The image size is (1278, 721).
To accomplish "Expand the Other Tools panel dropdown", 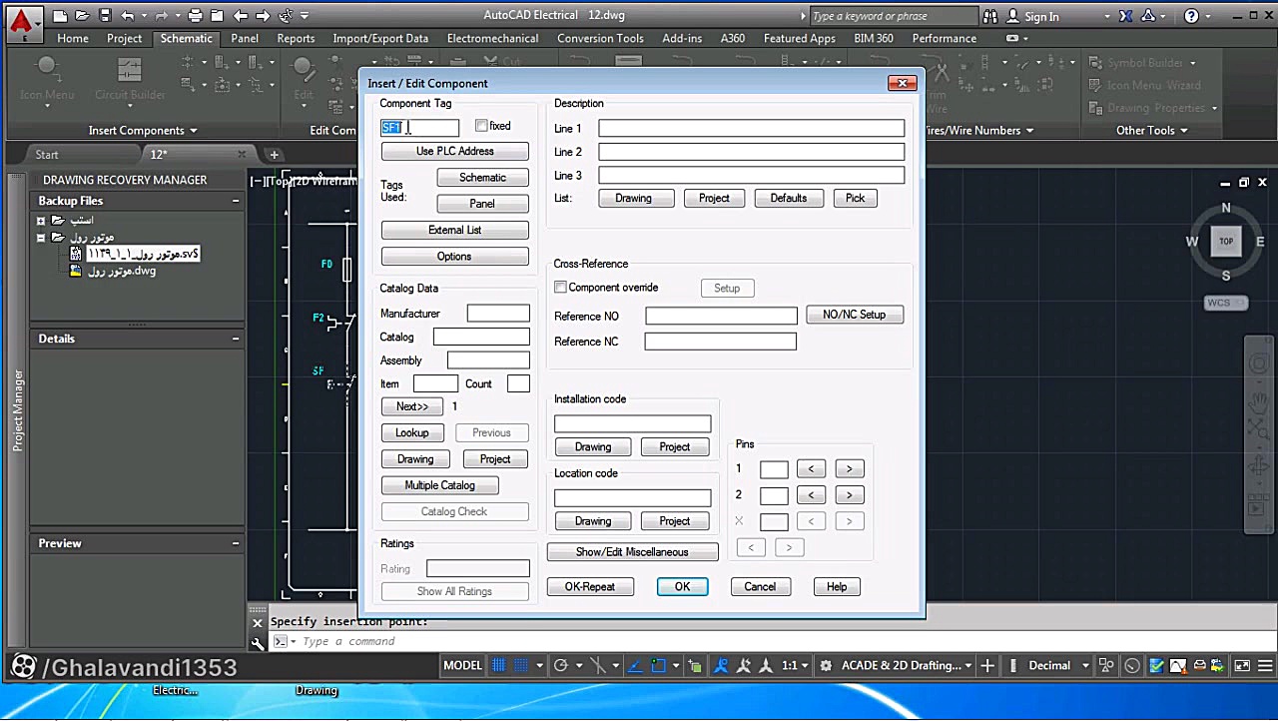I will tap(1152, 131).
